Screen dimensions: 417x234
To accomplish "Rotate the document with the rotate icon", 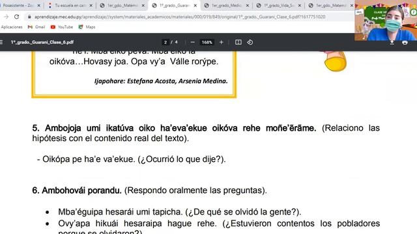I will click(250, 42).
